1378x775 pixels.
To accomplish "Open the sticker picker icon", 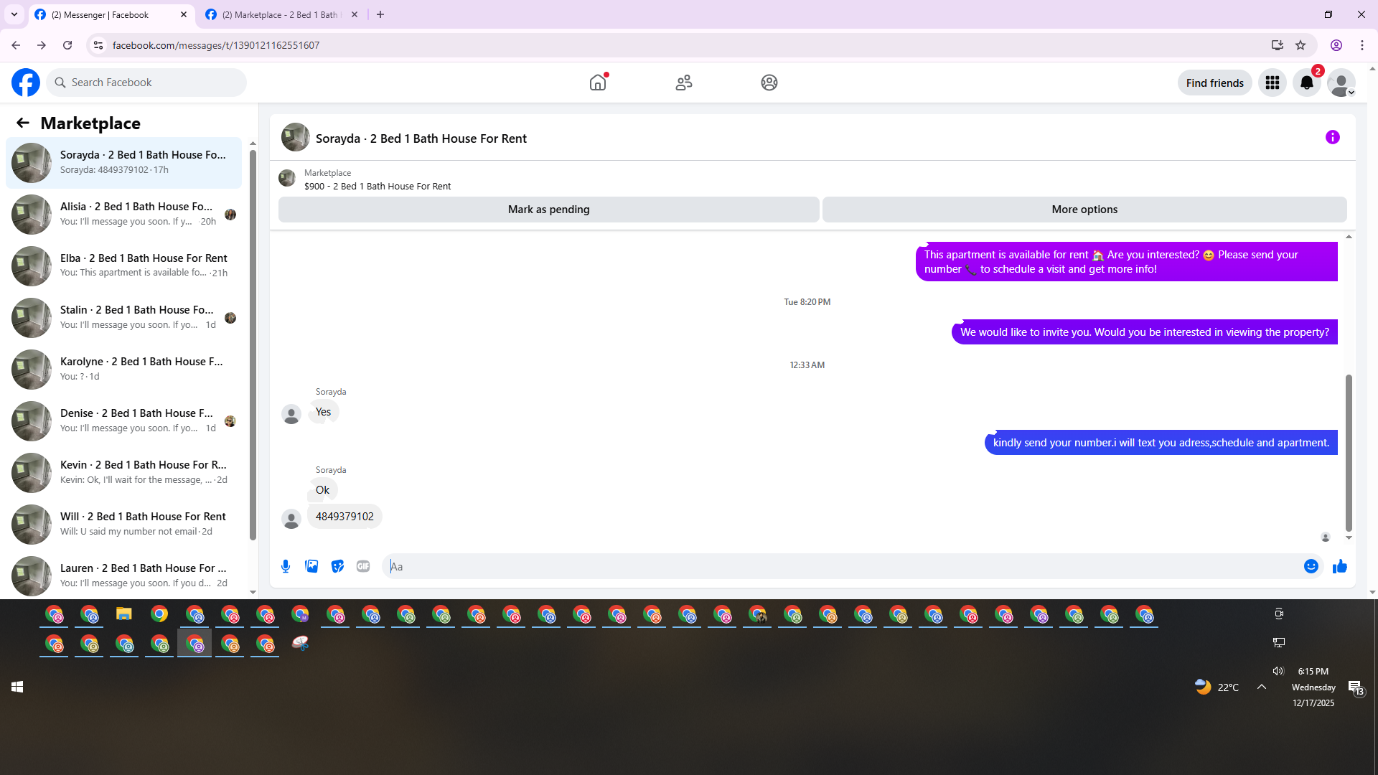I will point(337,566).
